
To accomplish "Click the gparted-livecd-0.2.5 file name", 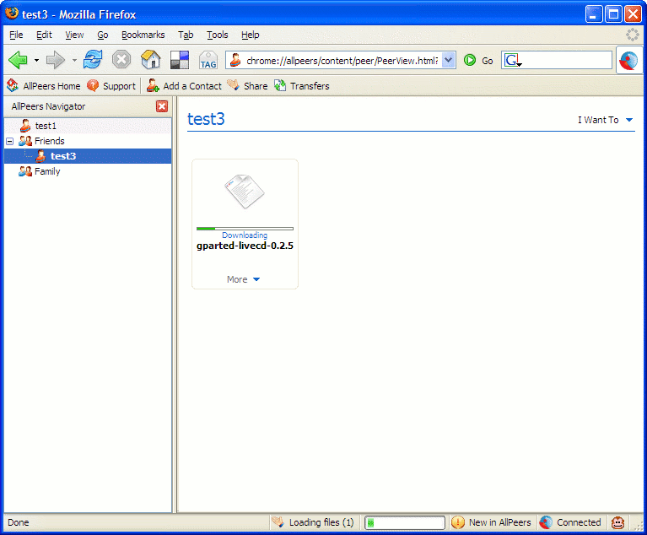I will tap(245, 246).
